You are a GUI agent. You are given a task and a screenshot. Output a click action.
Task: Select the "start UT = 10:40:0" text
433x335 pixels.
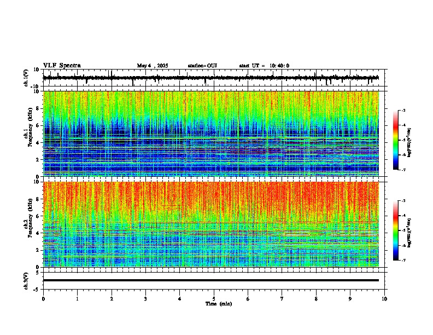tap(264, 66)
